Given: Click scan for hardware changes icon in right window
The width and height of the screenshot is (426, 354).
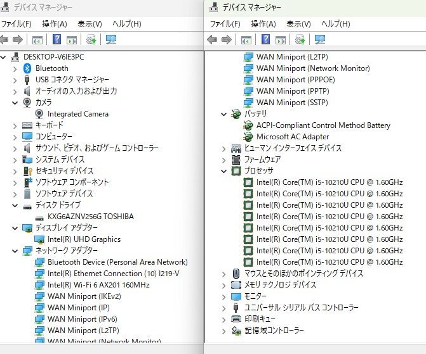Looking at the screenshot, I should (320, 39).
